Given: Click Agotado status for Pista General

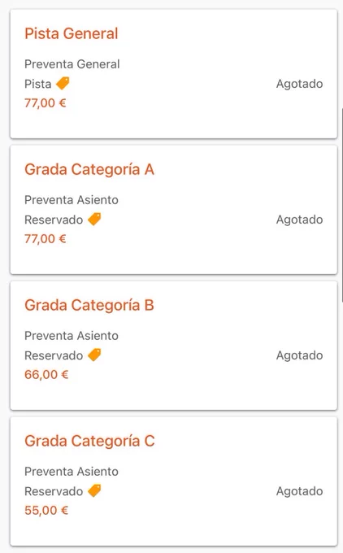Looking at the screenshot, I should tap(299, 84).
